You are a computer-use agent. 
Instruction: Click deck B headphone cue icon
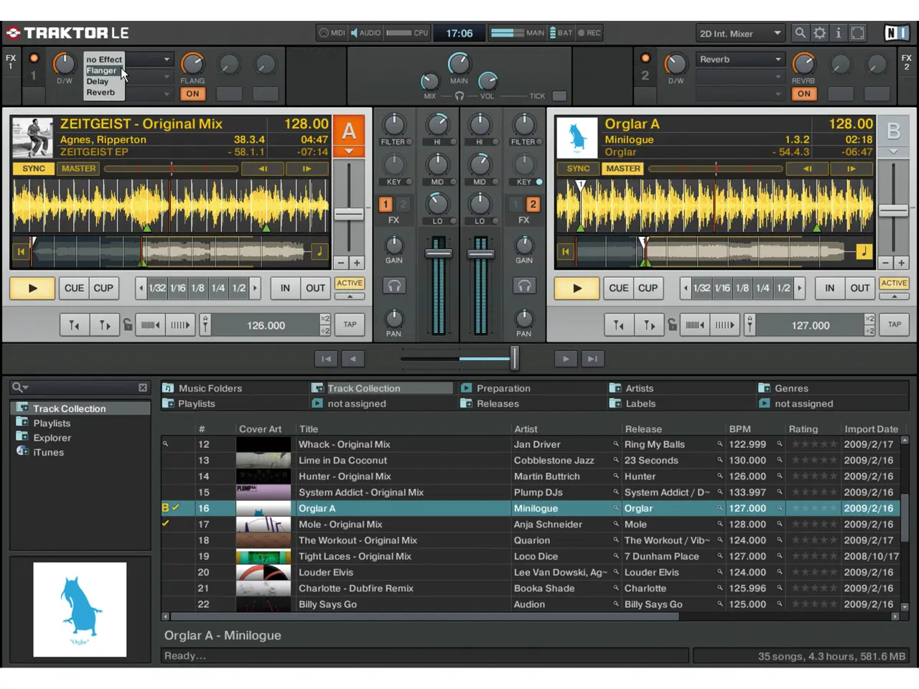524,286
